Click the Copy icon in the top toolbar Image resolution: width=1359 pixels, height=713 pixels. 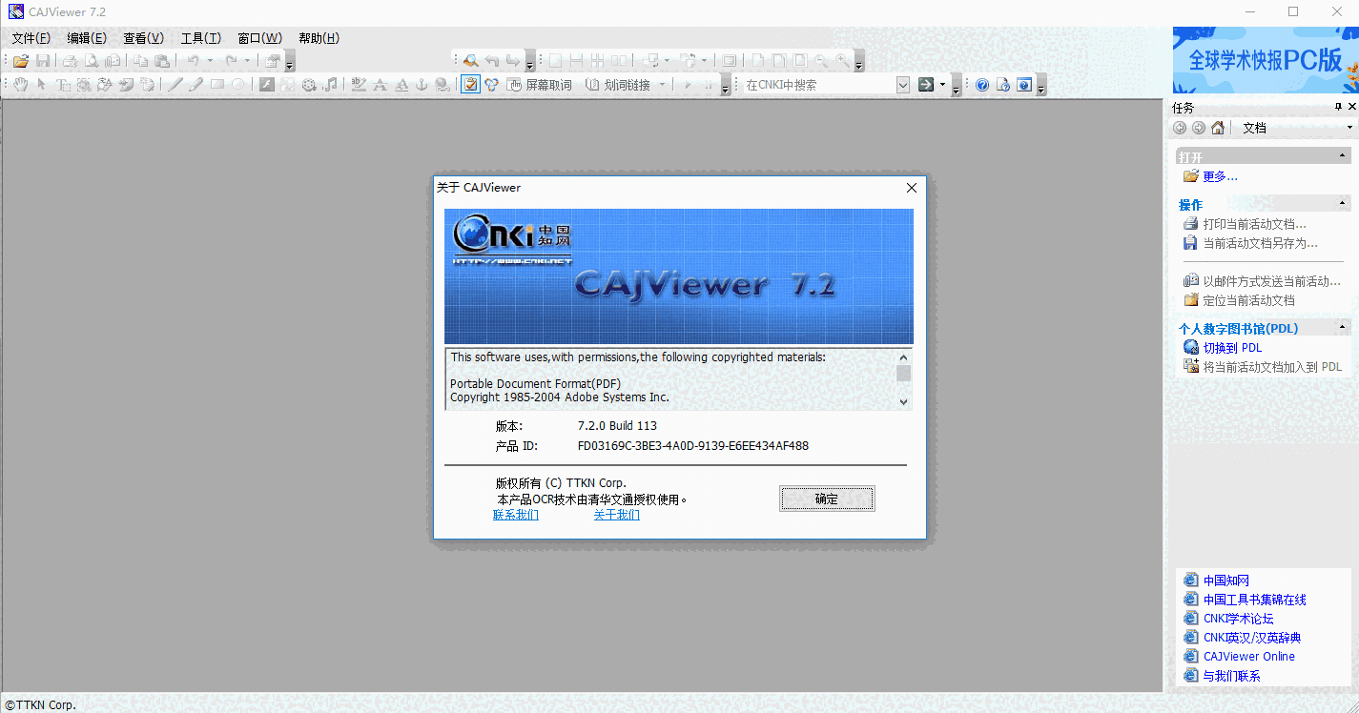click(140, 61)
